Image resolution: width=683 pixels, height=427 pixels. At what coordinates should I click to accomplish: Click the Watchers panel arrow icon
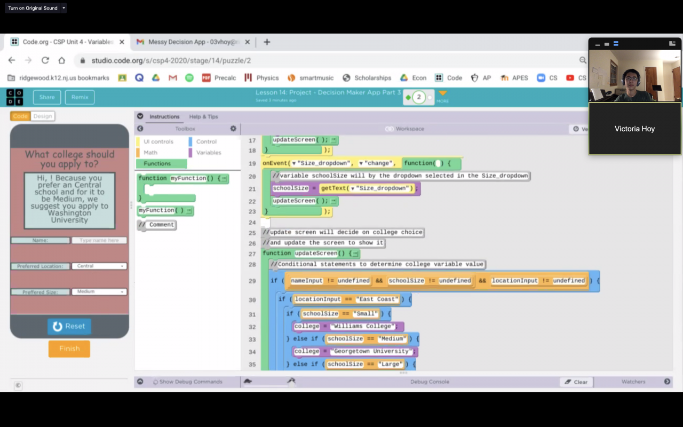(667, 382)
